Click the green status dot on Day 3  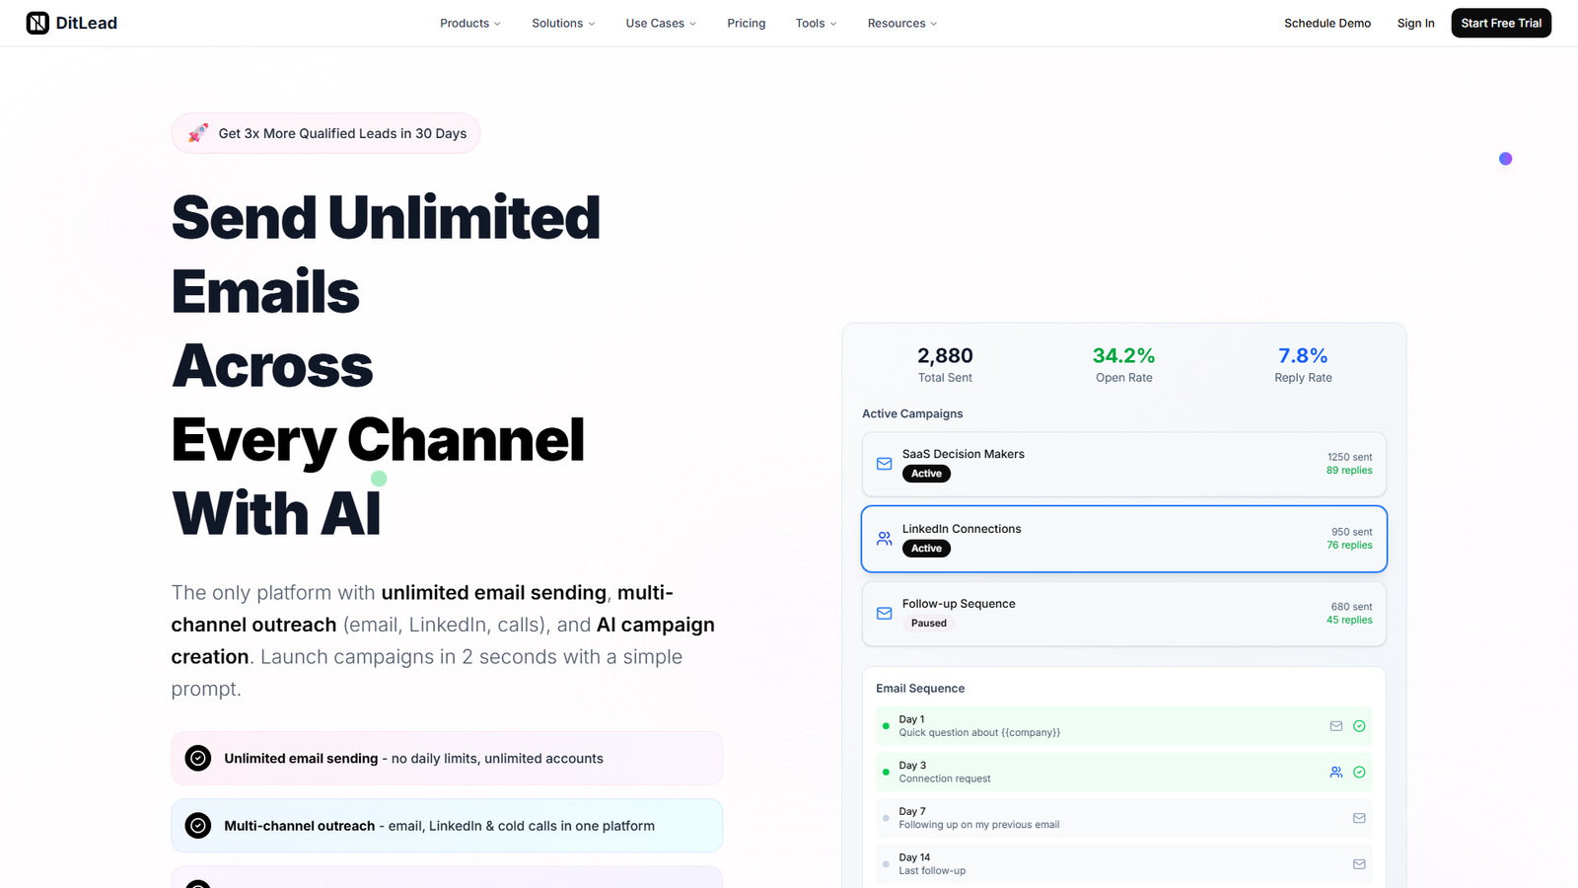(x=886, y=772)
